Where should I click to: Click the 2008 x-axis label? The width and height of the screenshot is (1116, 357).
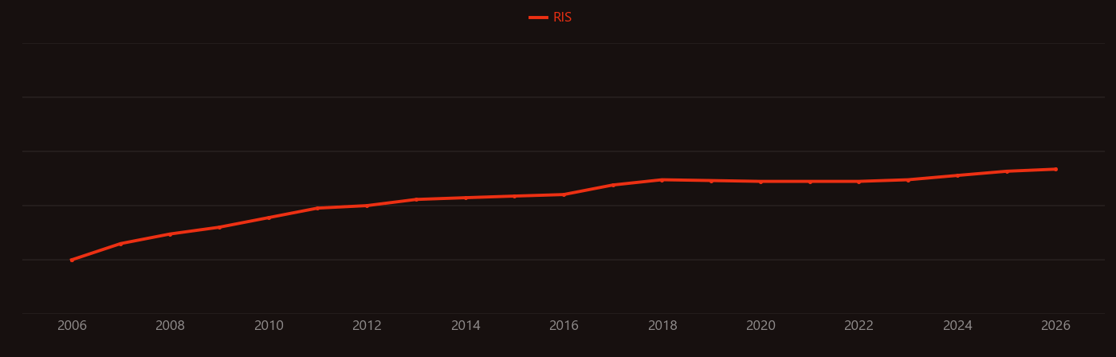[x=170, y=326]
